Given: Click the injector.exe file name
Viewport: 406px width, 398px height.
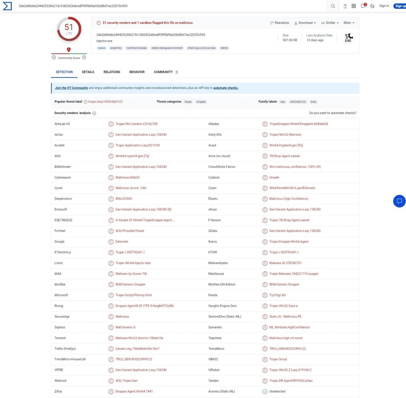Looking at the screenshot, I should coord(104,41).
